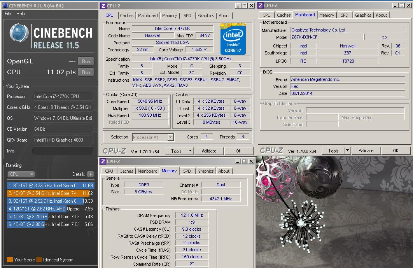The height and width of the screenshot is (268, 413).
Task: Open SPD tab in top-middle CPU-Z window
Action: pos(187,16)
